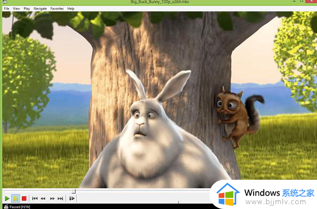The width and height of the screenshot is (317, 209).
Task: Click the status bar icon beside Paused [H/W]
Action: (x=6, y=206)
